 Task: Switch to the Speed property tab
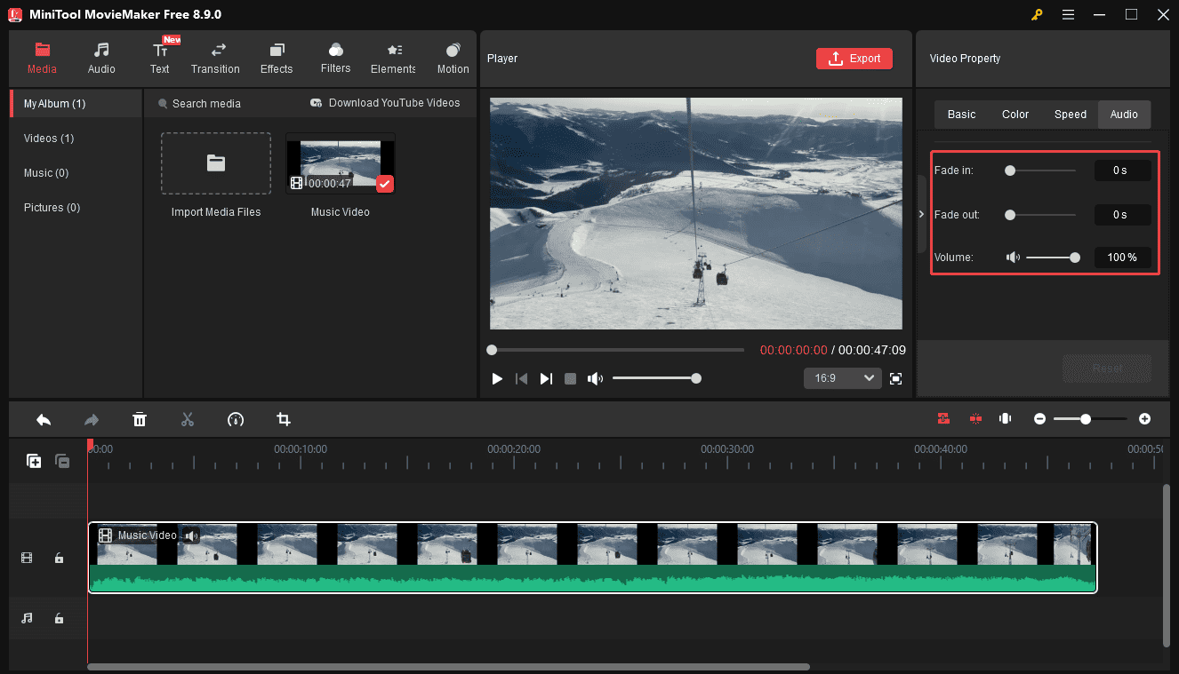click(1071, 115)
